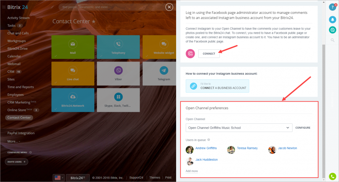Click Jack Huddleston avatar

click(189, 161)
